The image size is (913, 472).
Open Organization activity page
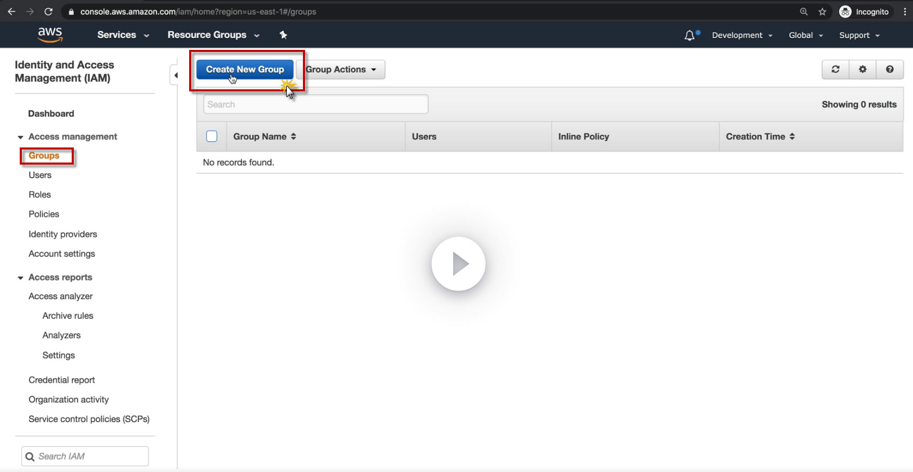(69, 399)
